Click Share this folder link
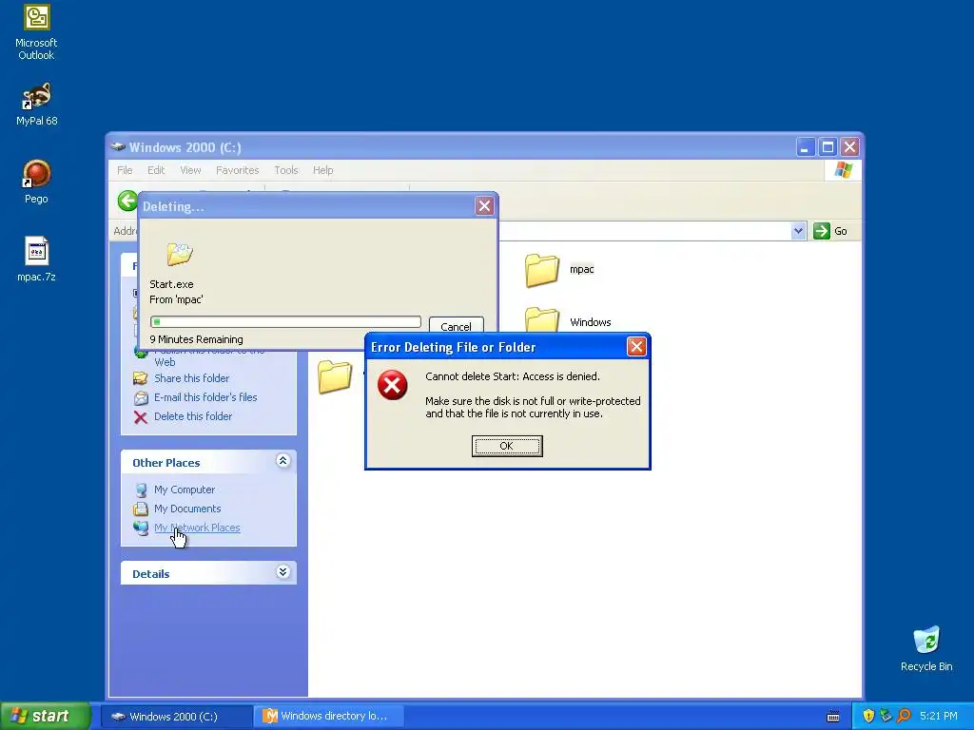Viewport: 974px width, 730px height. 192,378
